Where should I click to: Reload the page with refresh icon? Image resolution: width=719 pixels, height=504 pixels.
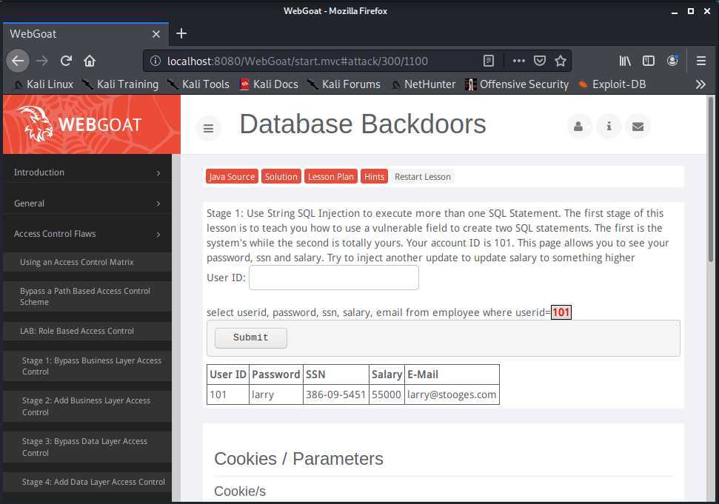[66, 61]
